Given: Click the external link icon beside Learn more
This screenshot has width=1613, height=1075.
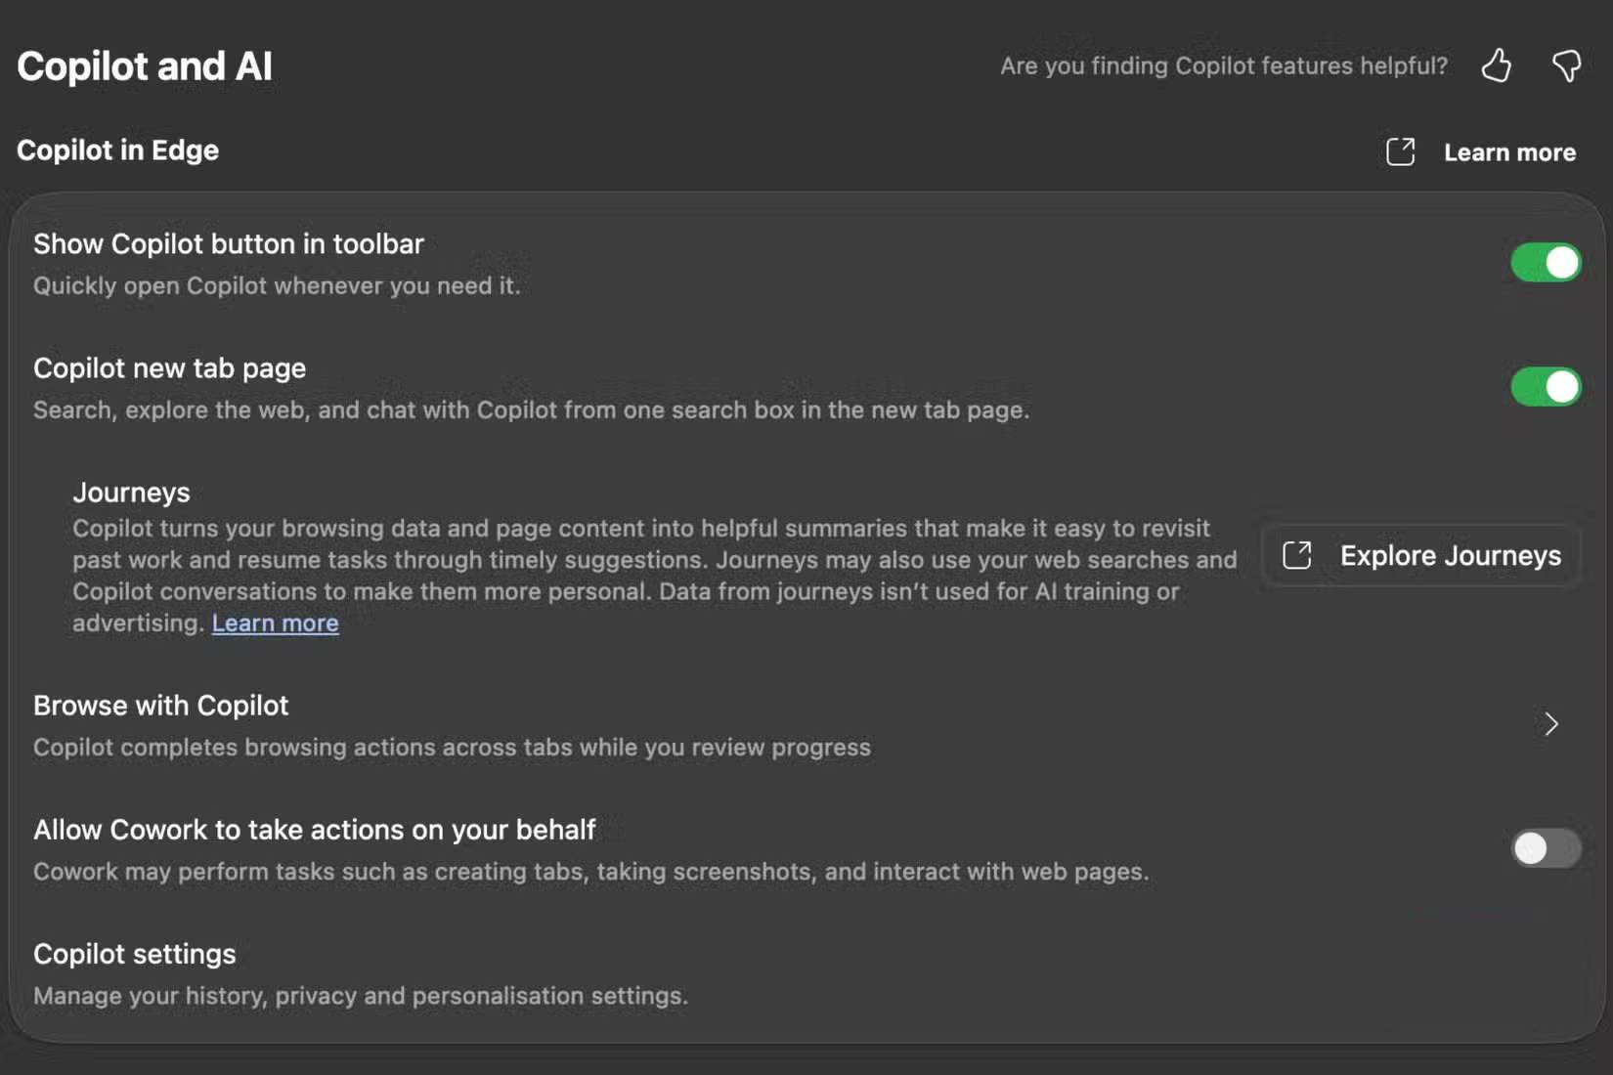Looking at the screenshot, I should pos(1400,151).
